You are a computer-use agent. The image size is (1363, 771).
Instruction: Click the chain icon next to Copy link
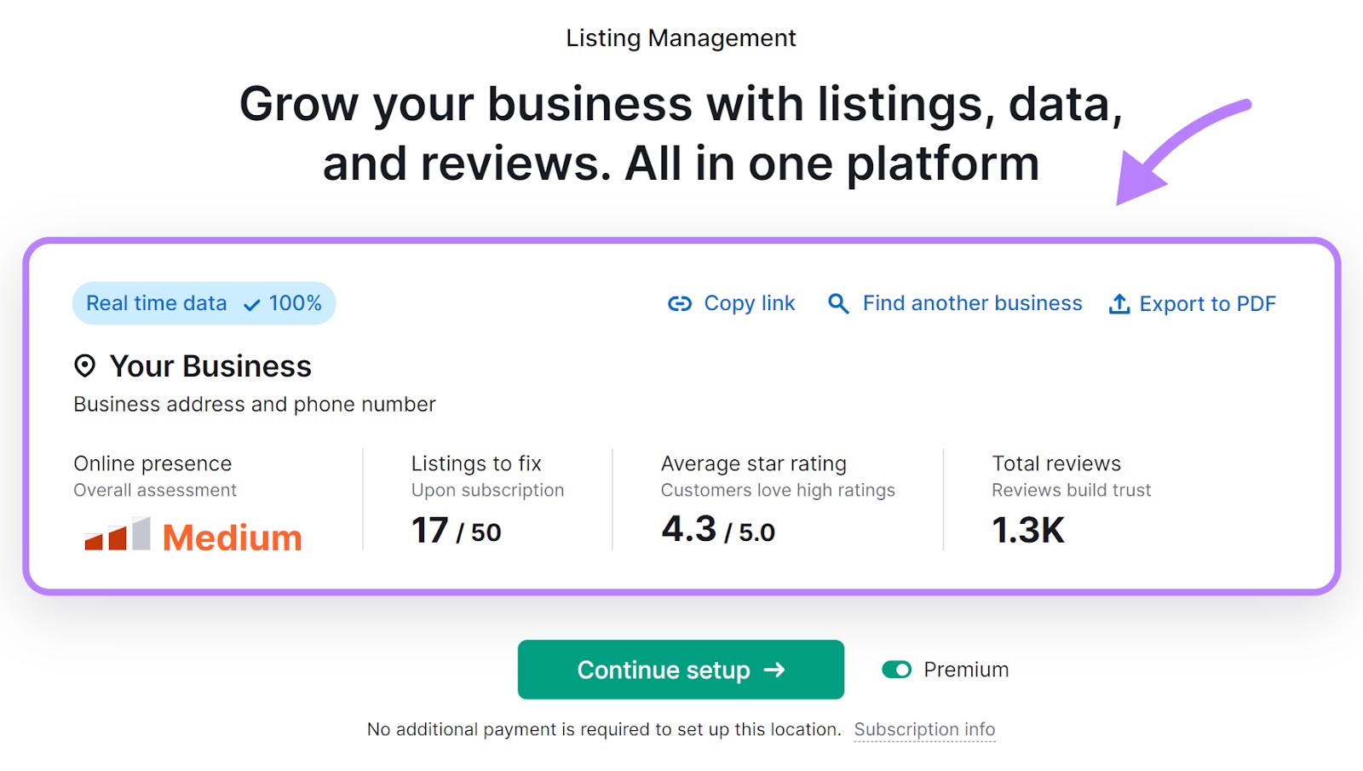(x=679, y=303)
